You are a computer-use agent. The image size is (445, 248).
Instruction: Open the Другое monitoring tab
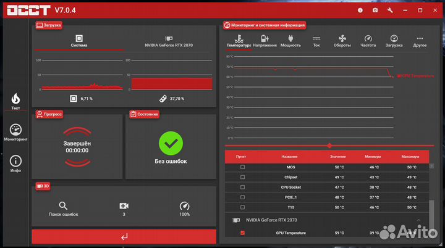coord(420,41)
